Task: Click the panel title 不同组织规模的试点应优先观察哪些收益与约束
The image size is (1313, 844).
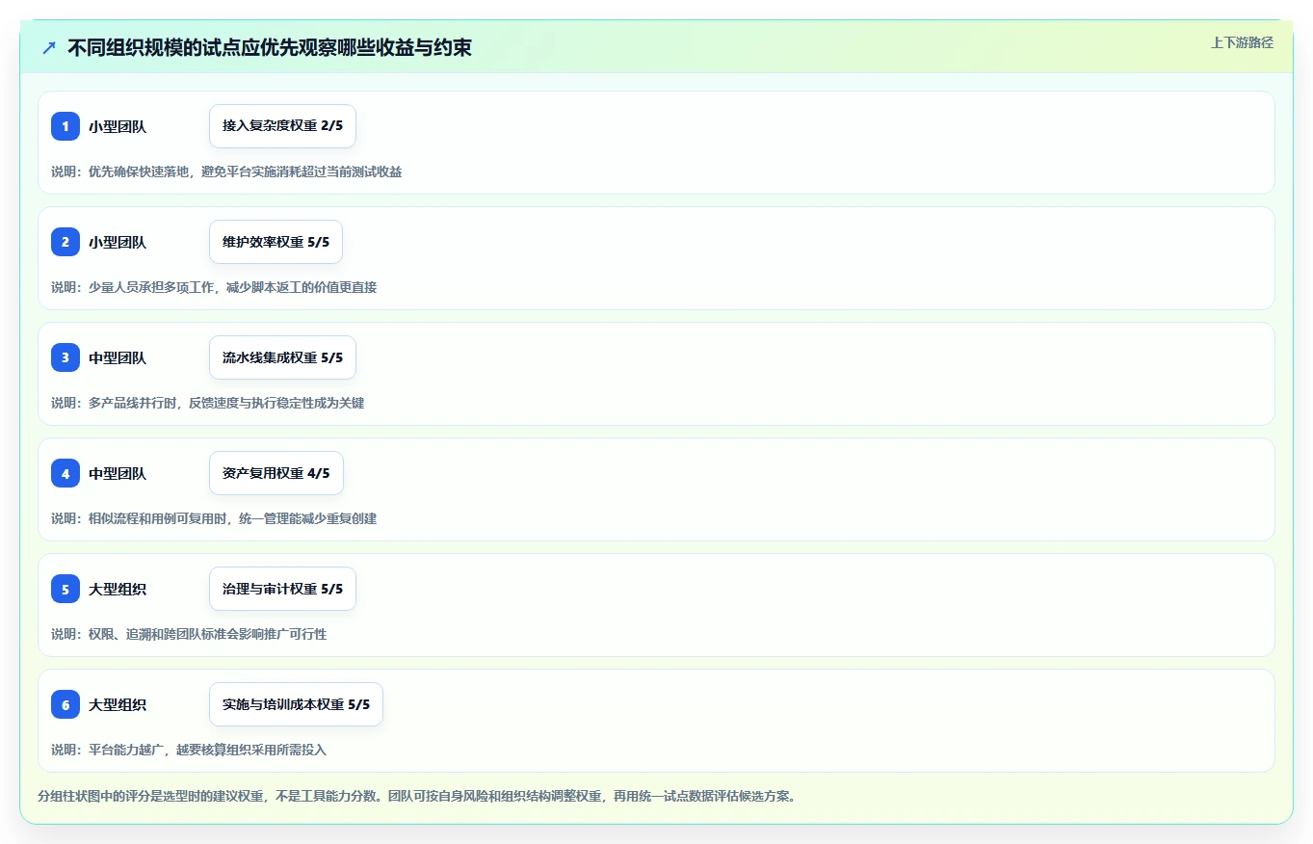Action: 270,47
